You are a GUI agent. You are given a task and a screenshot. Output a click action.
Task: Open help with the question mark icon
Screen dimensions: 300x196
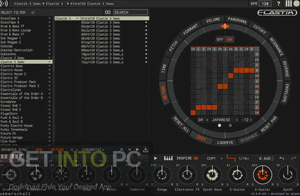click(x=279, y=3)
